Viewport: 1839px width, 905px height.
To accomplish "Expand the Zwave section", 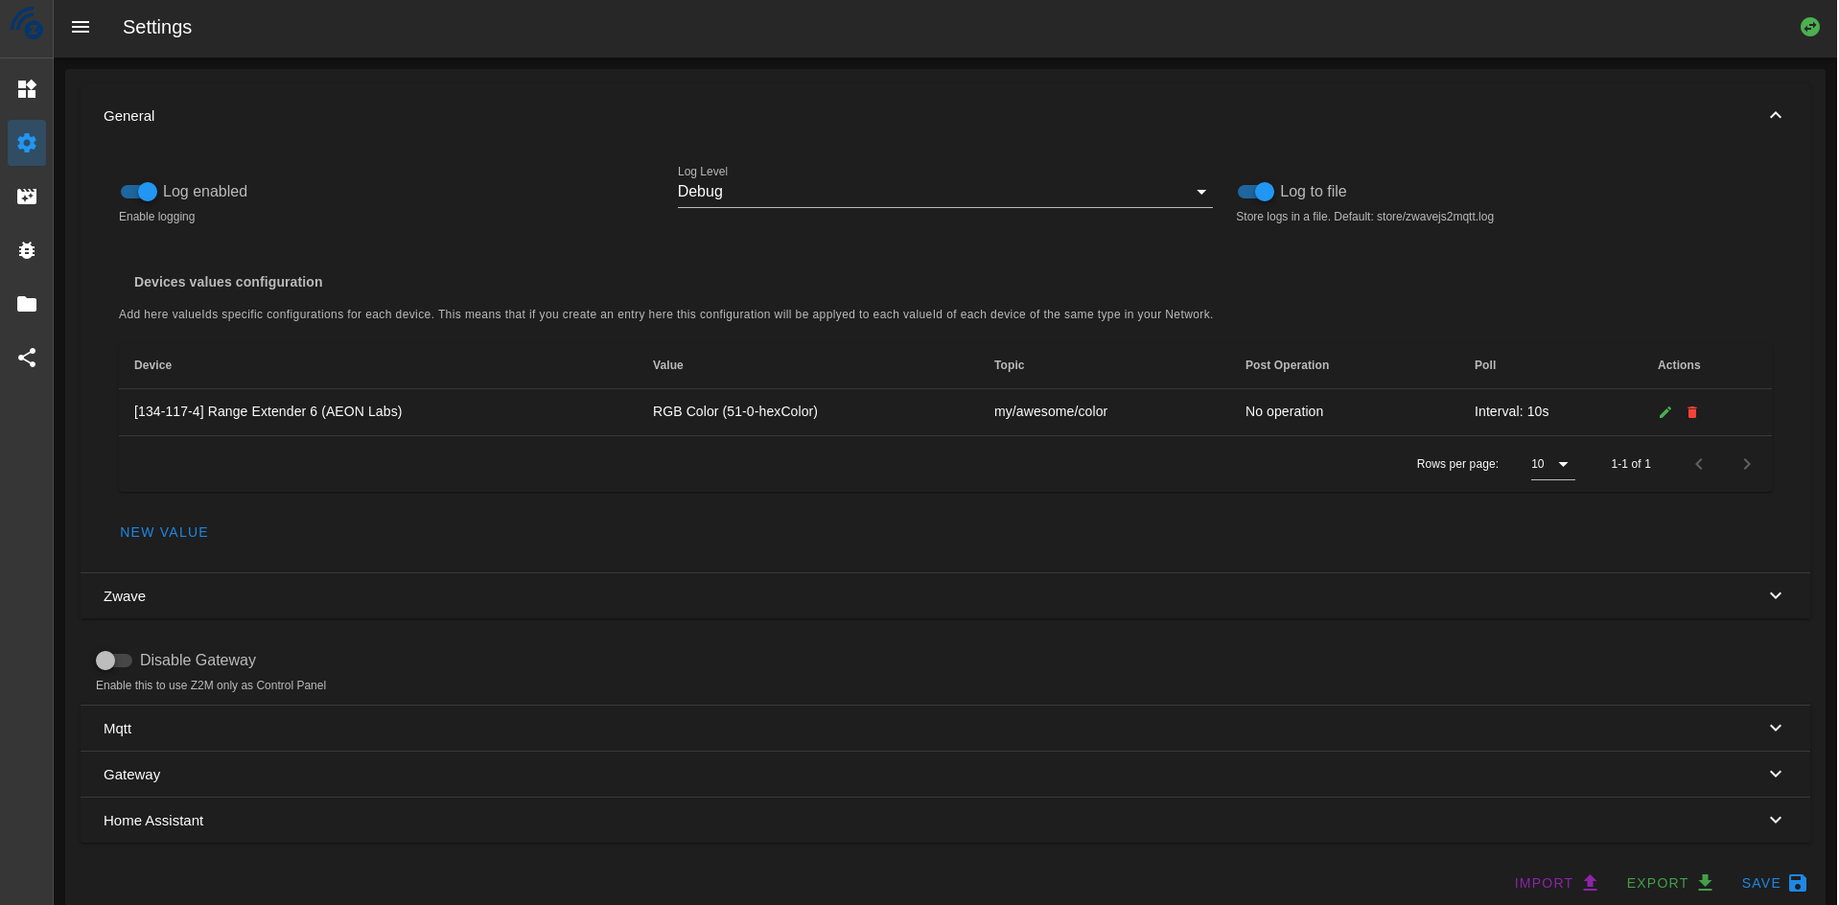I will tap(945, 596).
